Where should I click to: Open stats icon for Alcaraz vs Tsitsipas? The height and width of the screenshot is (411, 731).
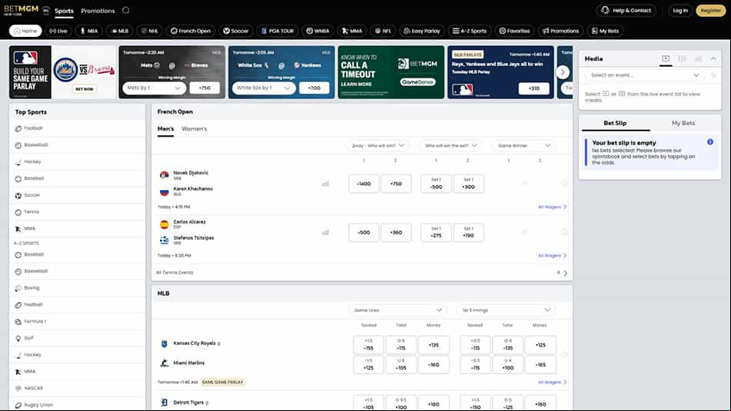(325, 232)
